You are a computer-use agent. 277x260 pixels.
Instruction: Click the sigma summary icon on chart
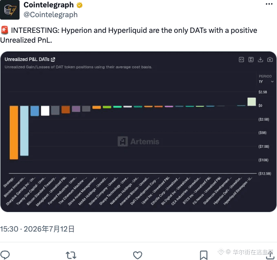(251, 60)
